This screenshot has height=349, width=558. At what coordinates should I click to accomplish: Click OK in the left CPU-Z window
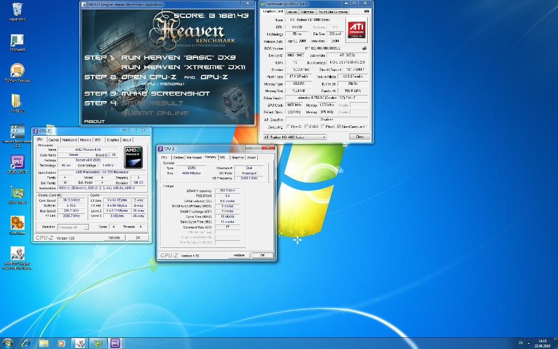click(138, 237)
